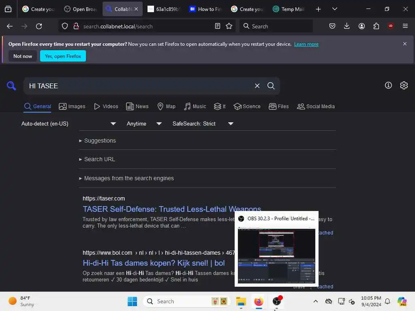Clear the HI TASEE search query

257,86
